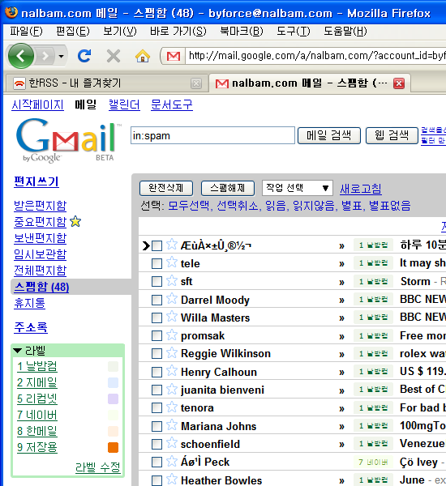
Task: Open the 북마크(B) menu
Action: click(242, 32)
